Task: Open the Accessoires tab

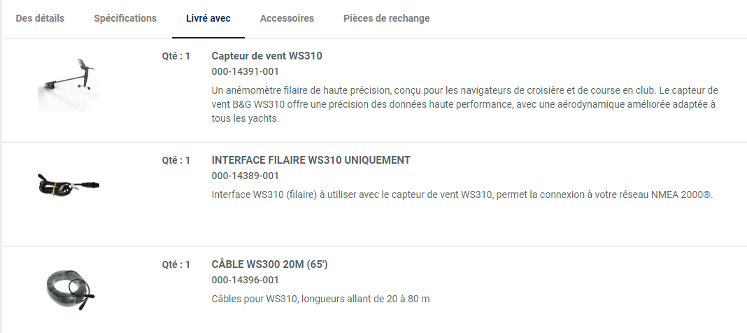Action: [x=287, y=18]
